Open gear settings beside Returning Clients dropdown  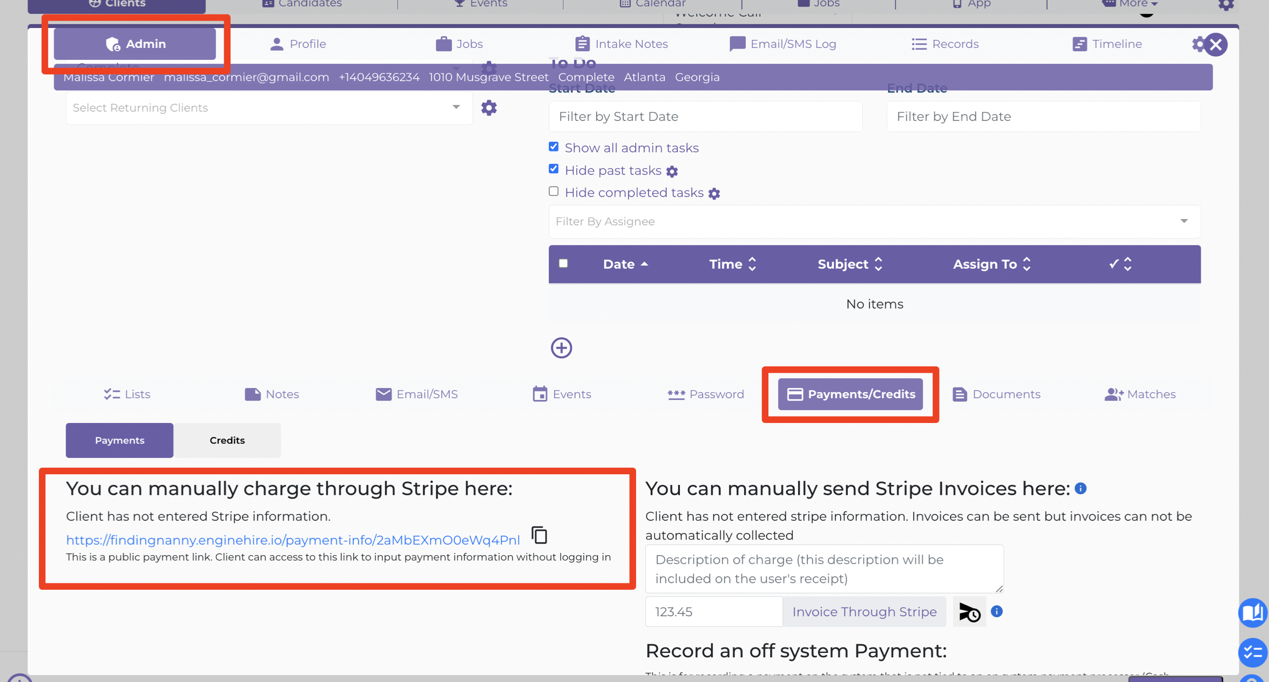click(489, 108)
